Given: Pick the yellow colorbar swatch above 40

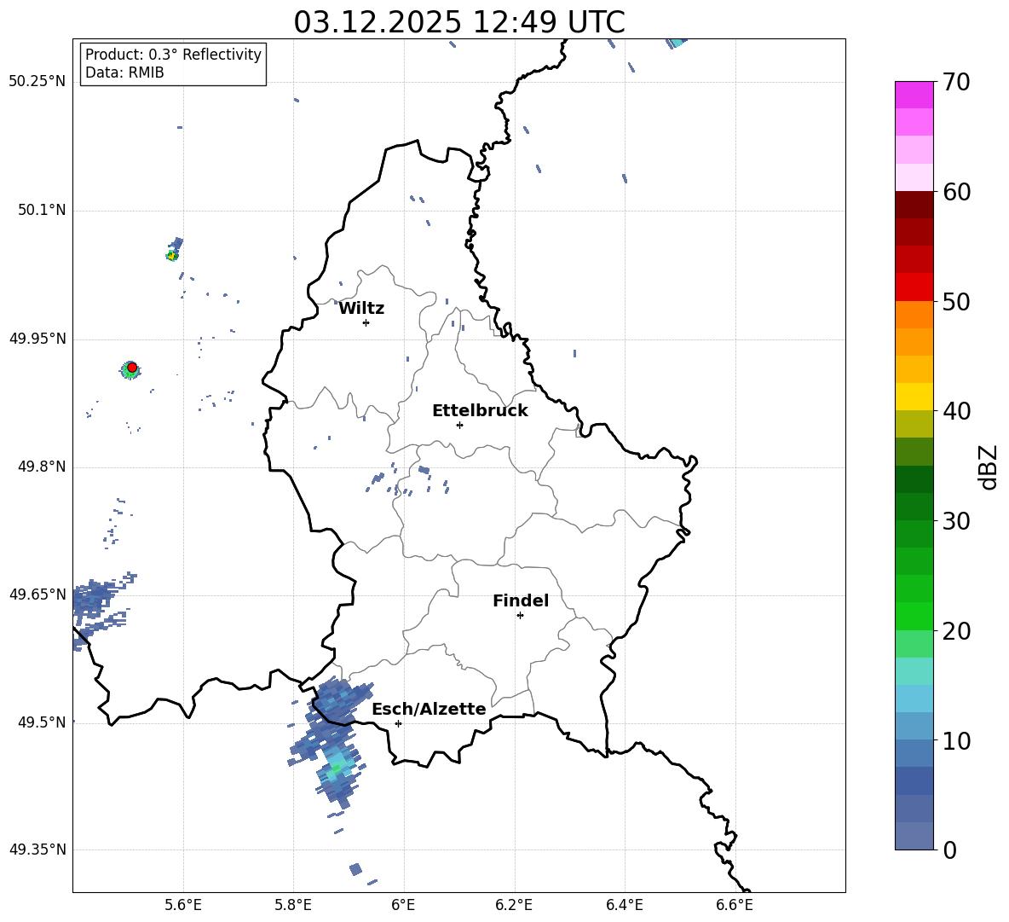Looking at the screenshot, I should [914, 397].
